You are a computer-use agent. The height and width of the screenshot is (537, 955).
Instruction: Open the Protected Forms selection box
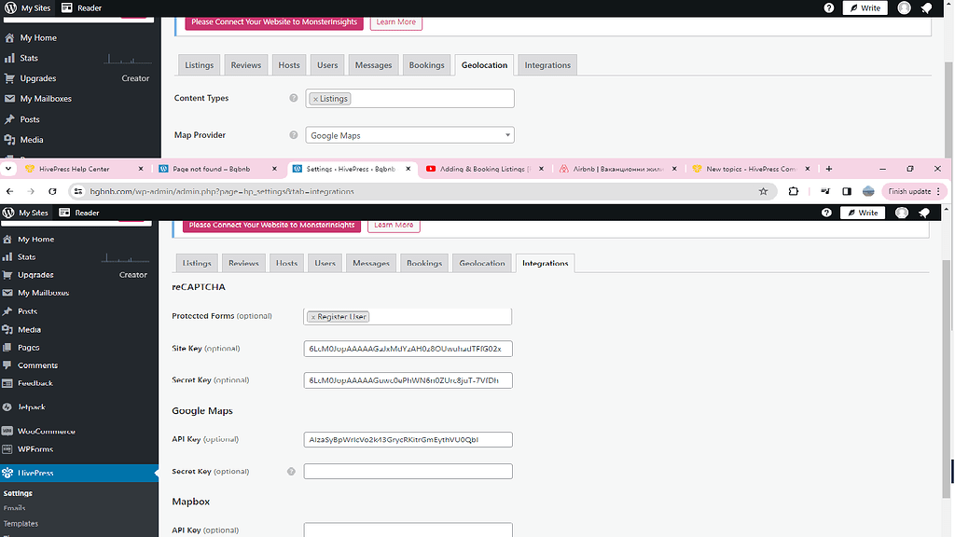[408, 317]
